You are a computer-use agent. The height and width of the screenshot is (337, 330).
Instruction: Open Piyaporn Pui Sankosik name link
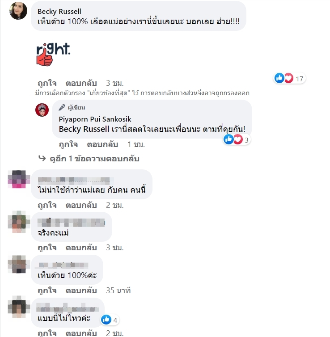(95, 119)
